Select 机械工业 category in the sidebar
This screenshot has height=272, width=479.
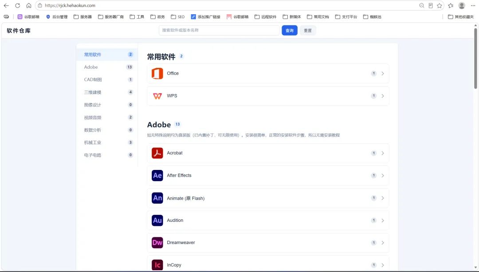pyautogui.click(x=107, y=142)
